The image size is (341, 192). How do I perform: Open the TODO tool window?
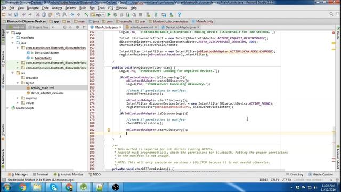(95, 174)
